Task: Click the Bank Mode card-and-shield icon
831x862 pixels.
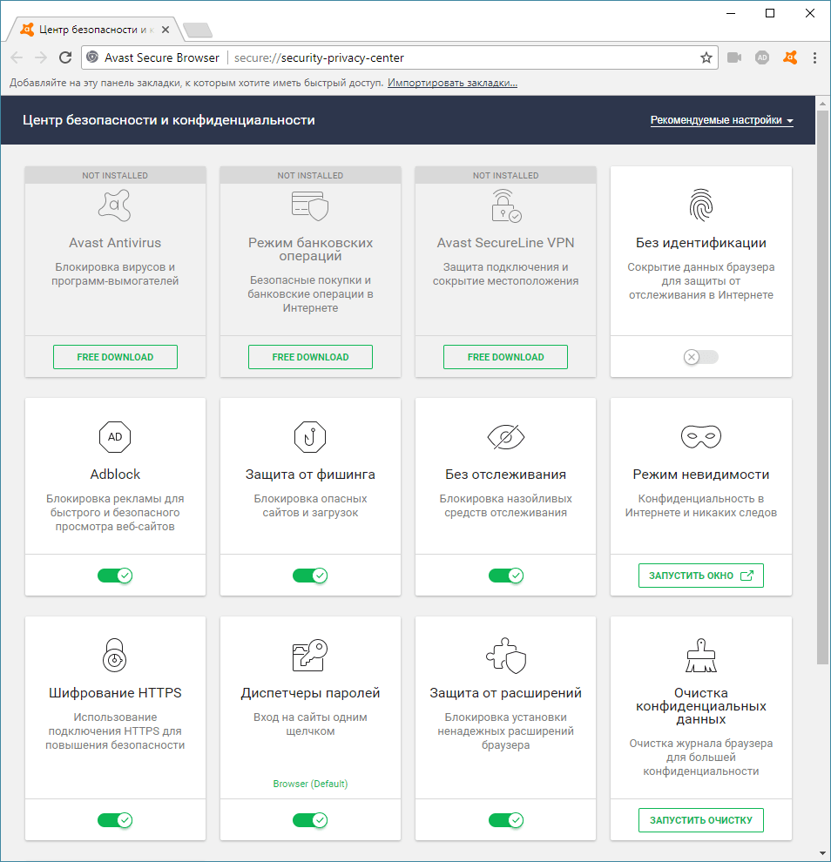Action: pyautogui.click(x=310, y=205)
